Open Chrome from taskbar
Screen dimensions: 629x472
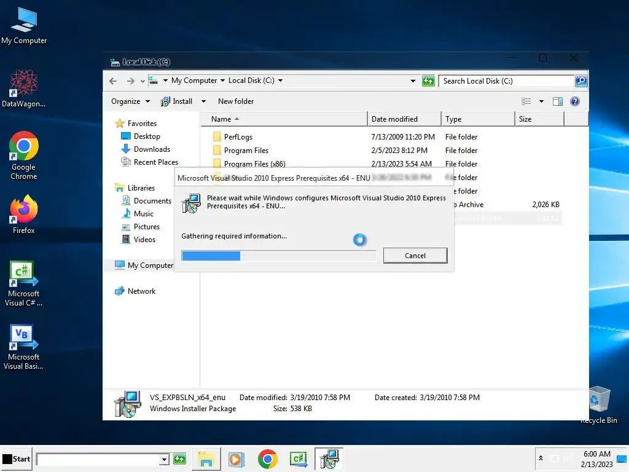coord(268,459)
